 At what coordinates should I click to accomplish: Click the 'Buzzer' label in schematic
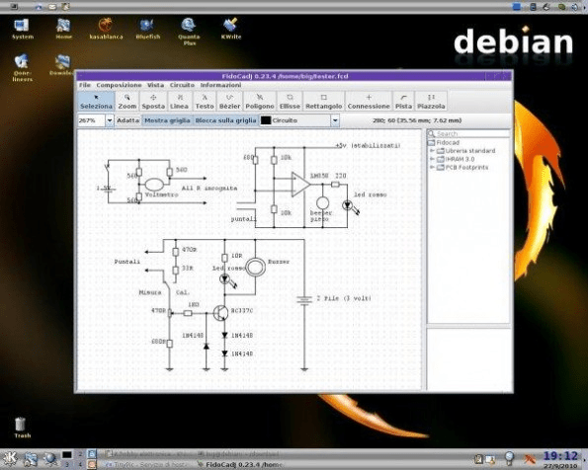pos(279,262)
